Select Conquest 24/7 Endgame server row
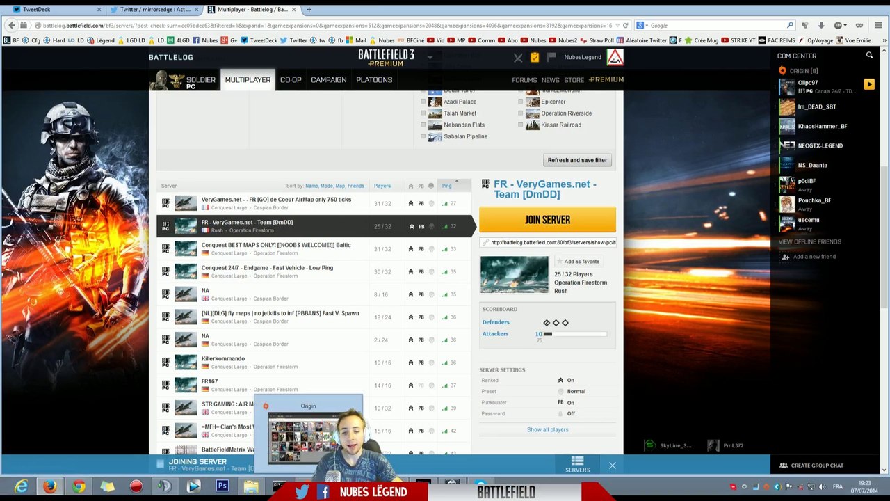890x501 pixels. (315, 271)
